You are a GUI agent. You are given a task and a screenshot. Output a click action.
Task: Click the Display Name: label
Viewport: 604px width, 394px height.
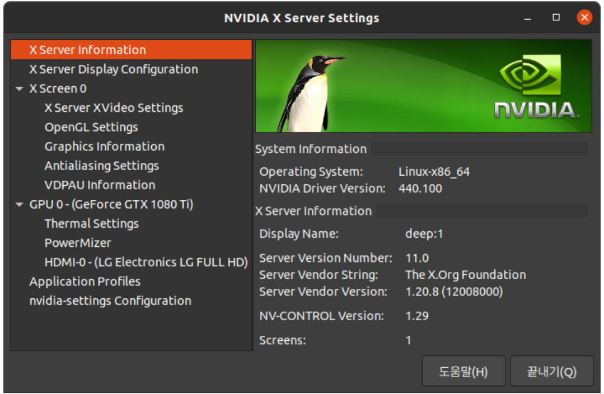click(299, 233)
